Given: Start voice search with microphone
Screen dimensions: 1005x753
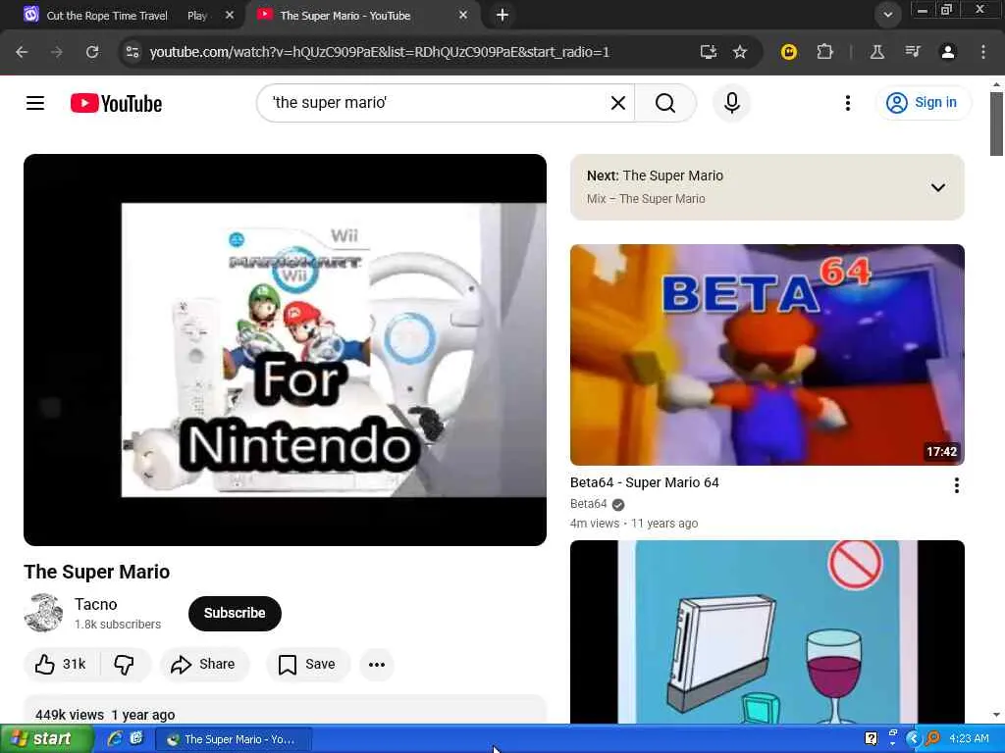Looking at the screenshot, I should point(731,103).
